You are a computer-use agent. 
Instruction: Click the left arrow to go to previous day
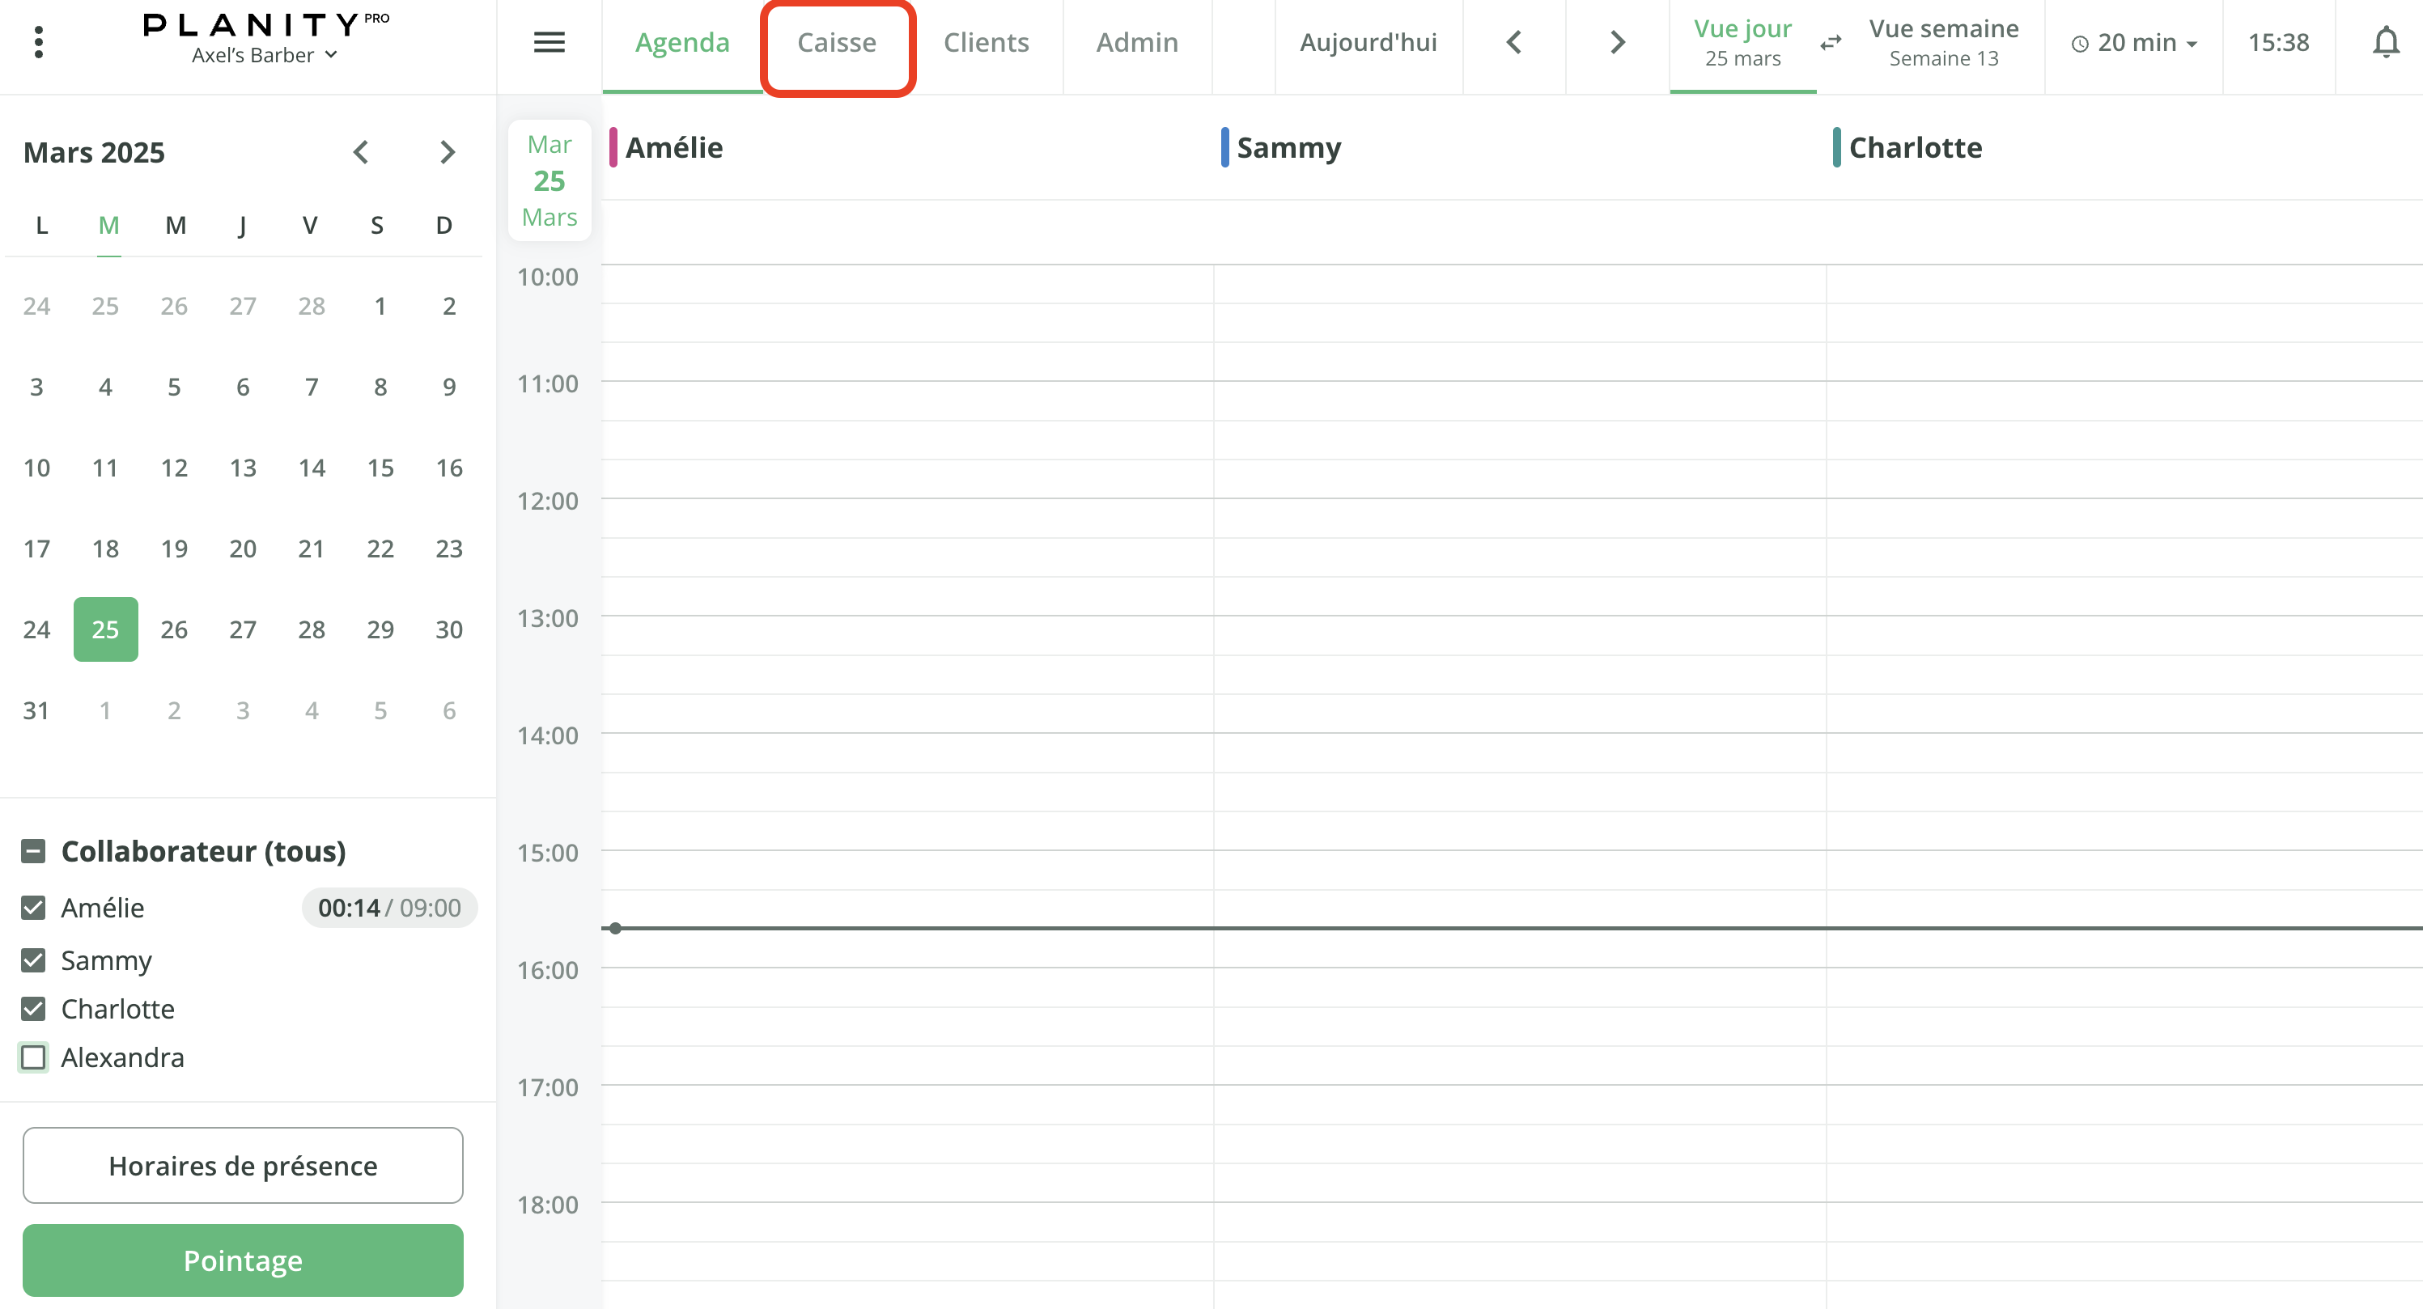coord(1513,42)
